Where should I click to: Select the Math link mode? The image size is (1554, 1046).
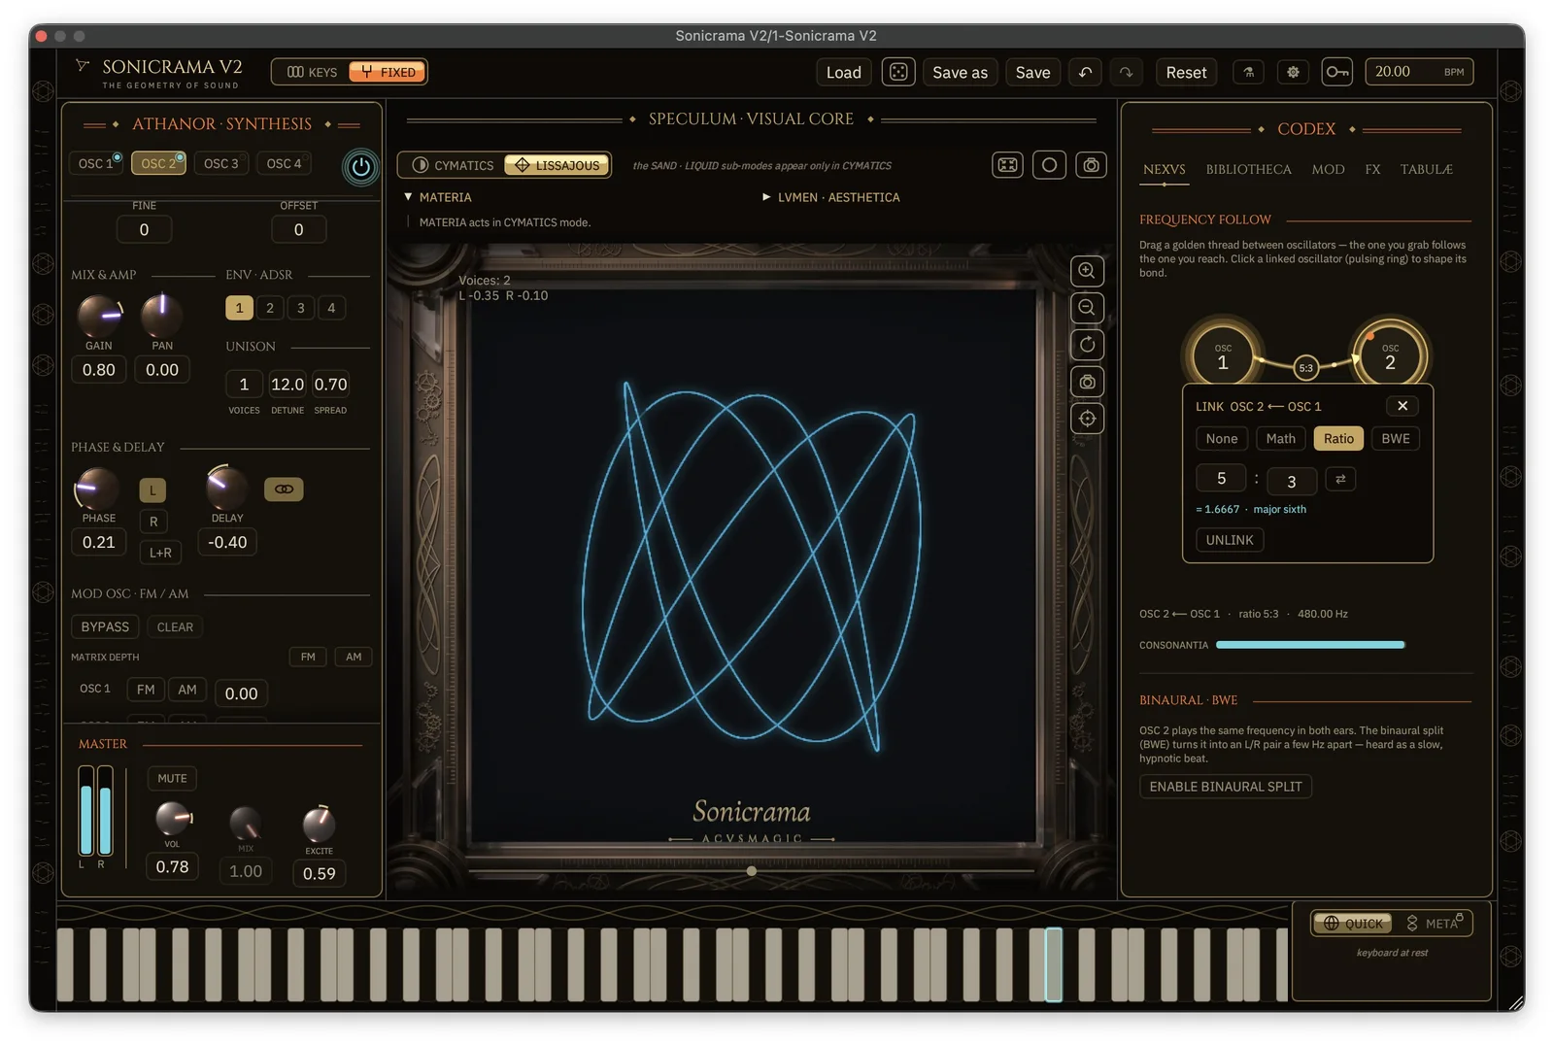click(x=1280, y=438)
